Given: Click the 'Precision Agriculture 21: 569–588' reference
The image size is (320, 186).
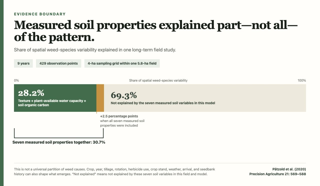Looking at the screenshot, I should tap(277, 174).
